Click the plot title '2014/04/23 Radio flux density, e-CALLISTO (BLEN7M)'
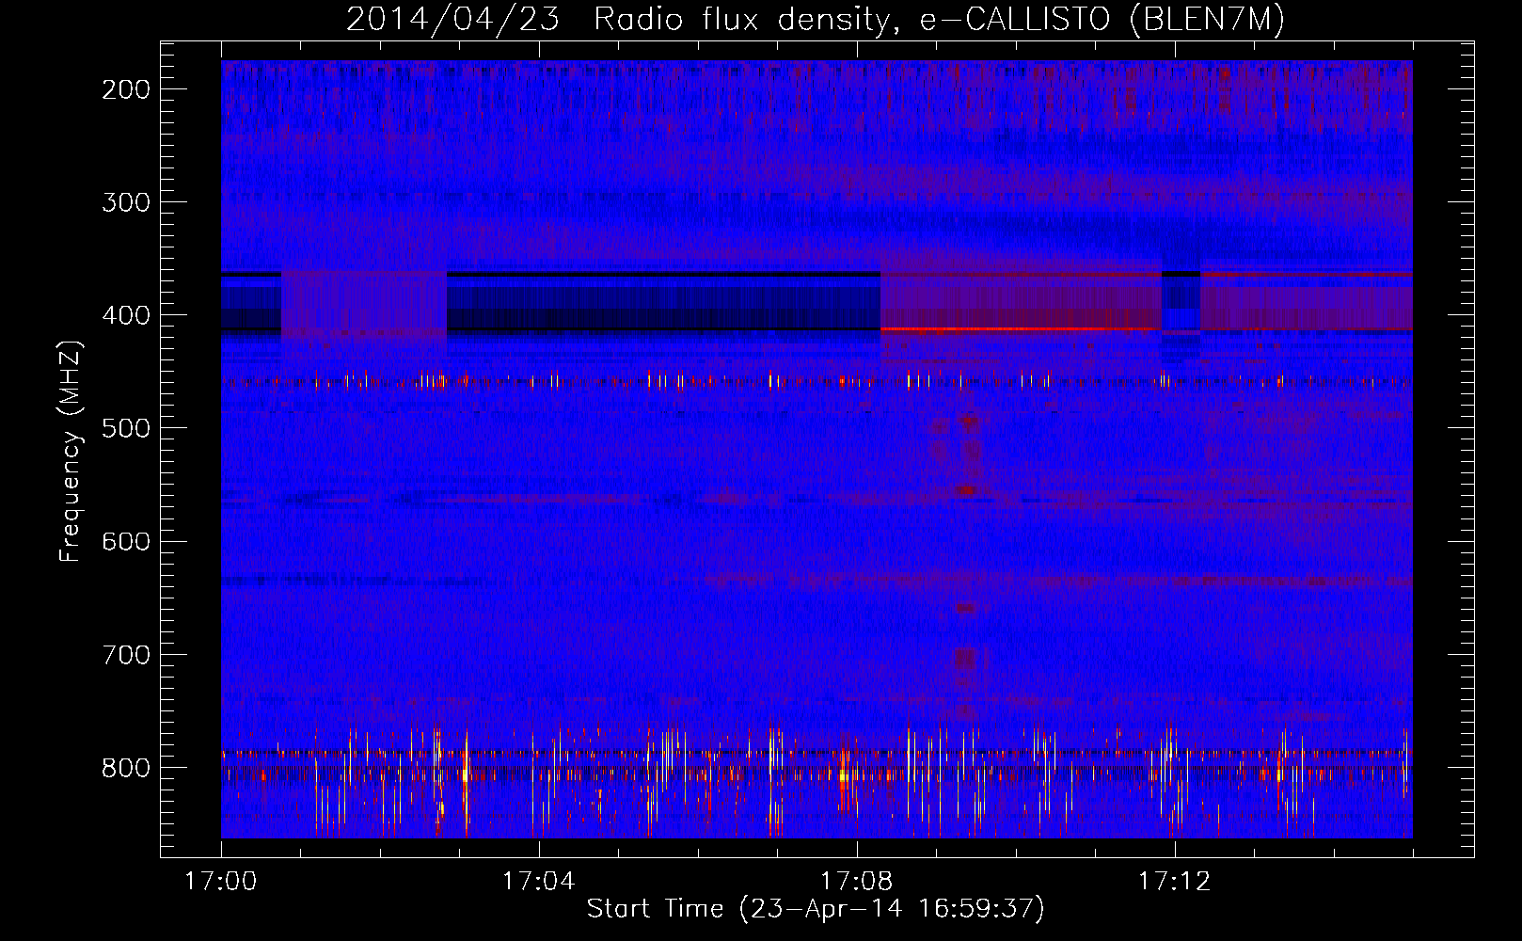 click(x=816, y=19)
